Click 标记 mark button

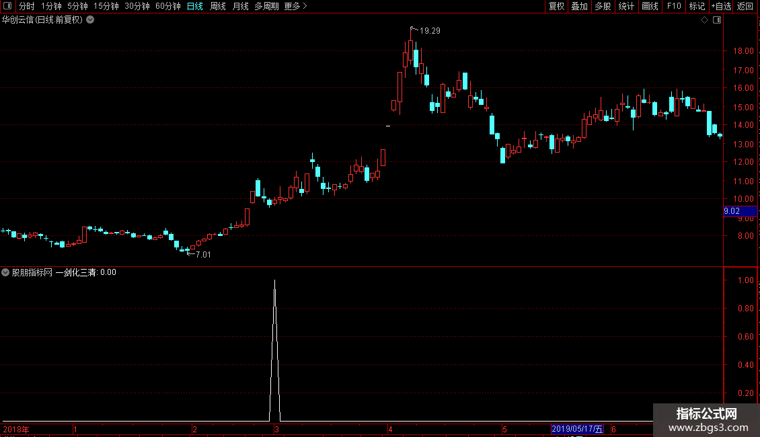point(697,6)
